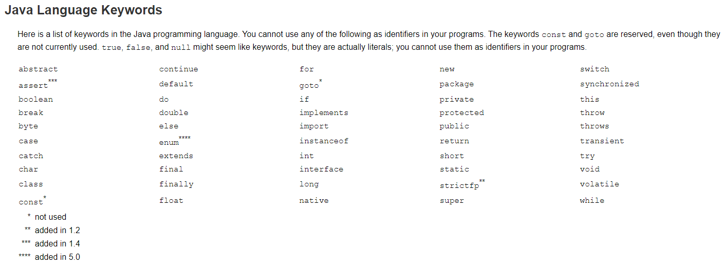Select the 'assert' keyword text
Screen dimensions: 726x267
(33, 86)
